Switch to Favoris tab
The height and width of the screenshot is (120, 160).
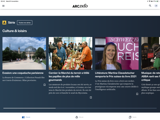click(x=133, y=117)
